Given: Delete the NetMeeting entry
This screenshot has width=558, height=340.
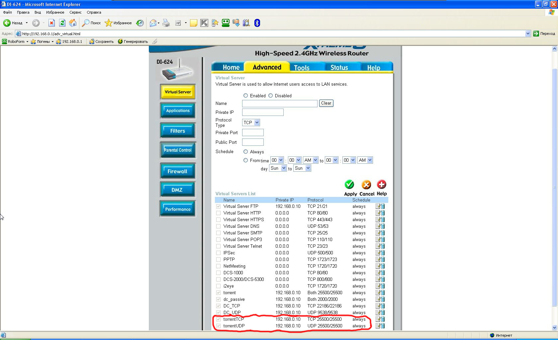Looking at the screenshot, I should 383,266.
